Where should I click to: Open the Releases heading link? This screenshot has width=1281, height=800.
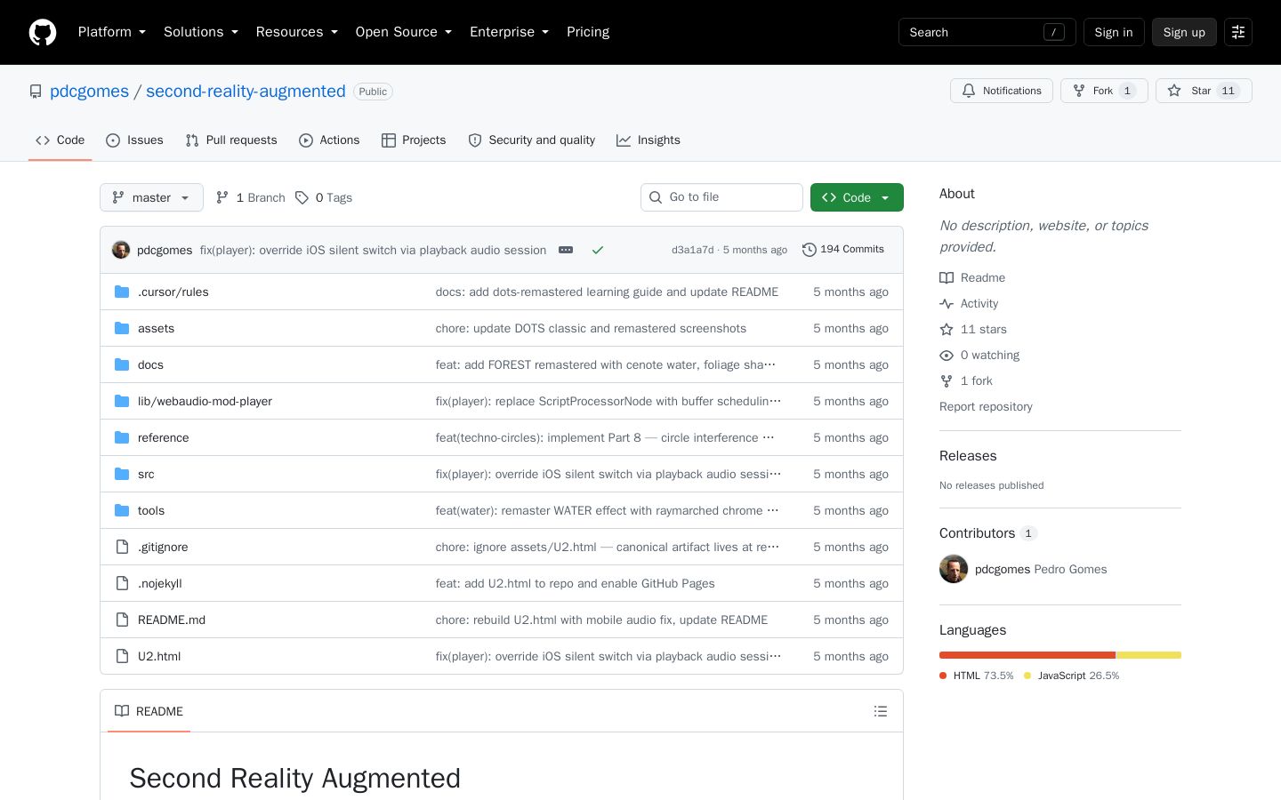(968, 456)
